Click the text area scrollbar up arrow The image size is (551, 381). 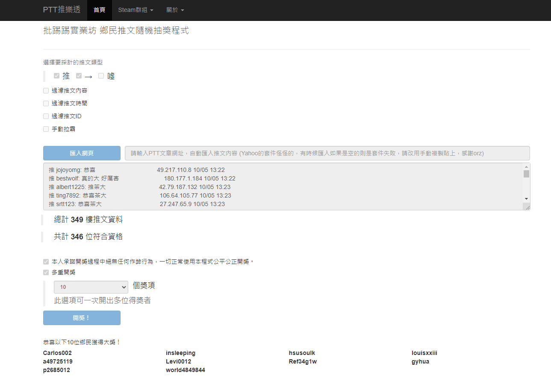click(526, 166)
